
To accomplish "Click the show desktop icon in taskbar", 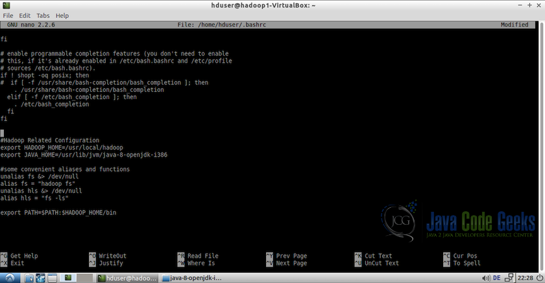I will tap(52, 278).
